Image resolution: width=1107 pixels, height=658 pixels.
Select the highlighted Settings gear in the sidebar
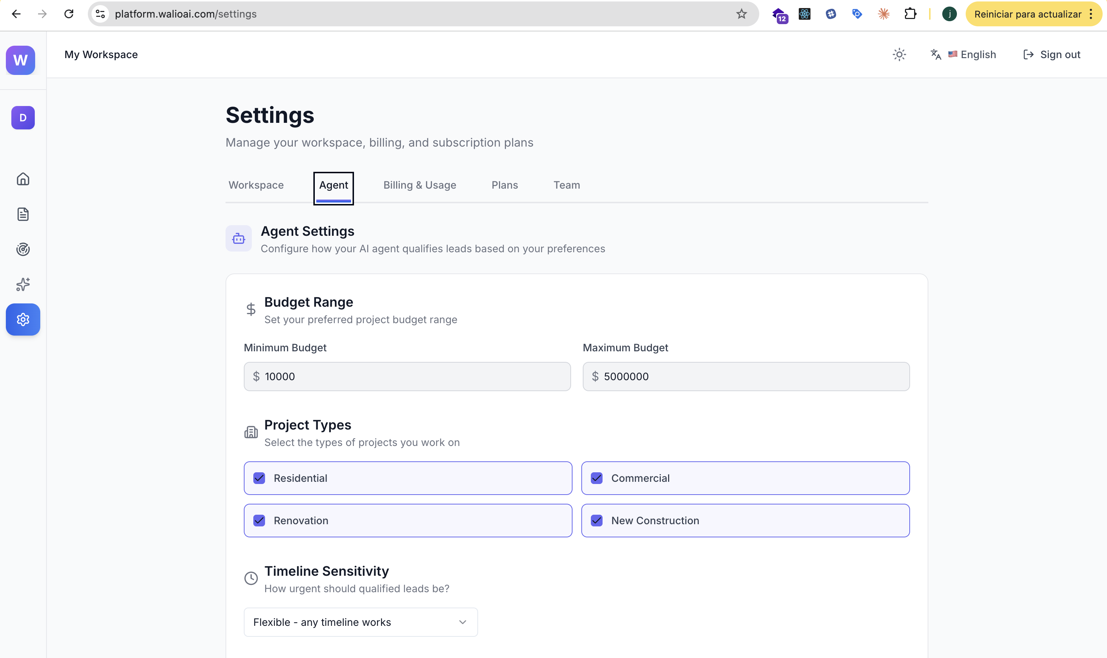pos(23,319)
